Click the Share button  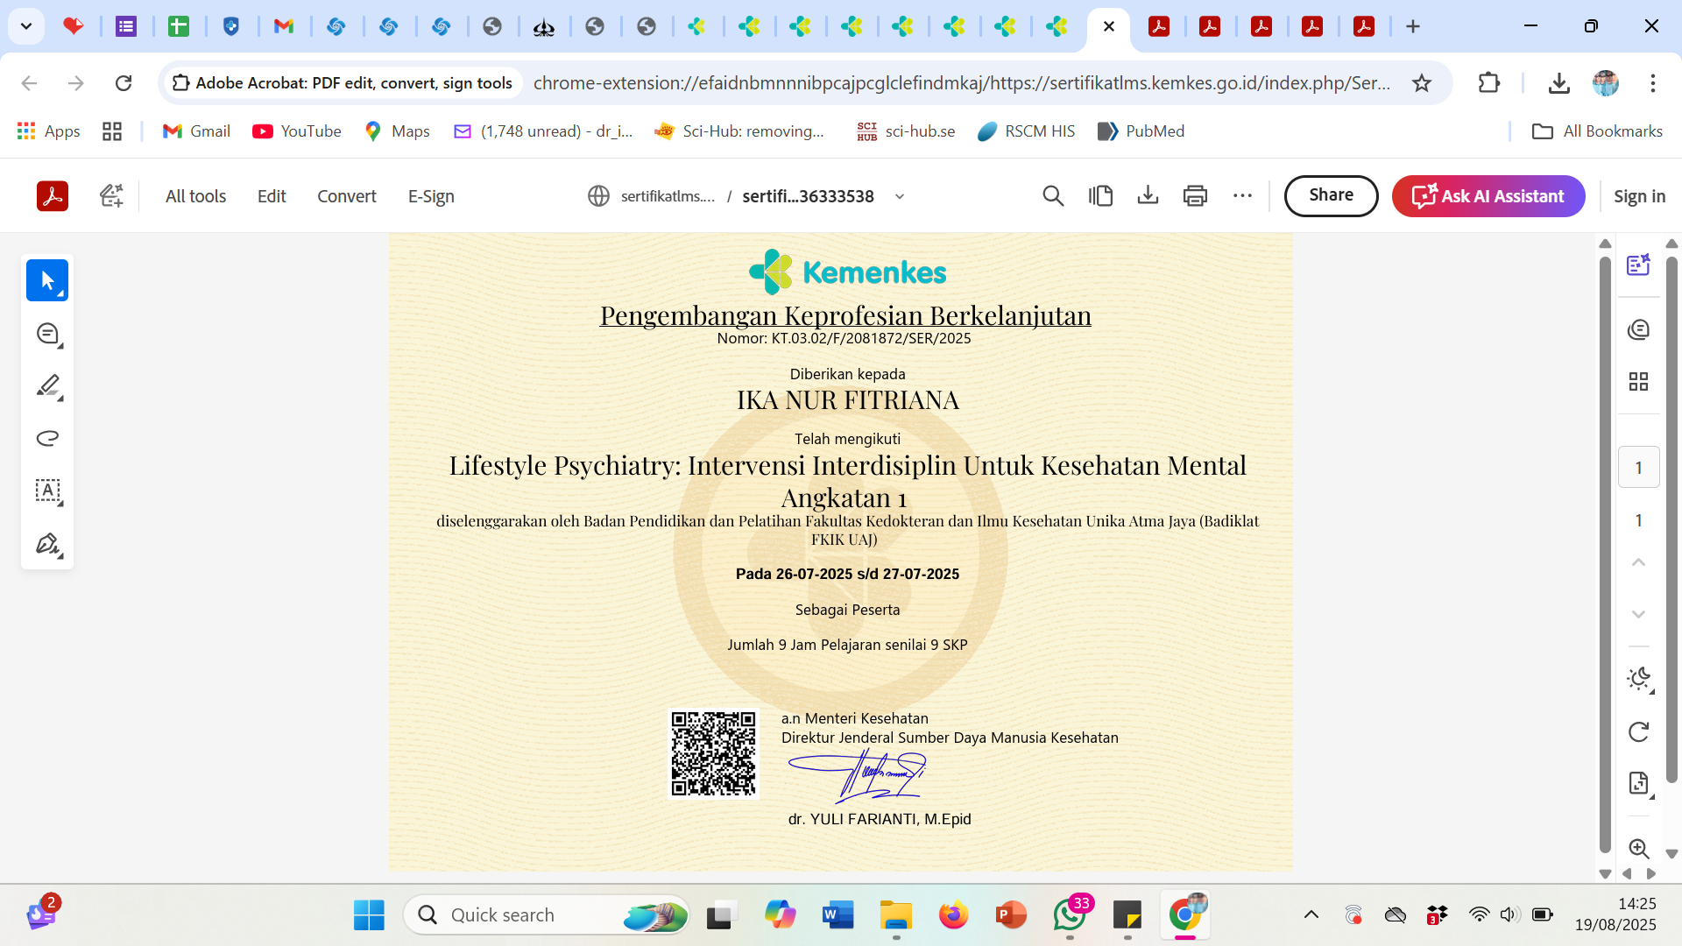point(1331,195)
